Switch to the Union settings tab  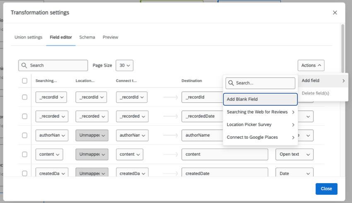coord(28,37)
